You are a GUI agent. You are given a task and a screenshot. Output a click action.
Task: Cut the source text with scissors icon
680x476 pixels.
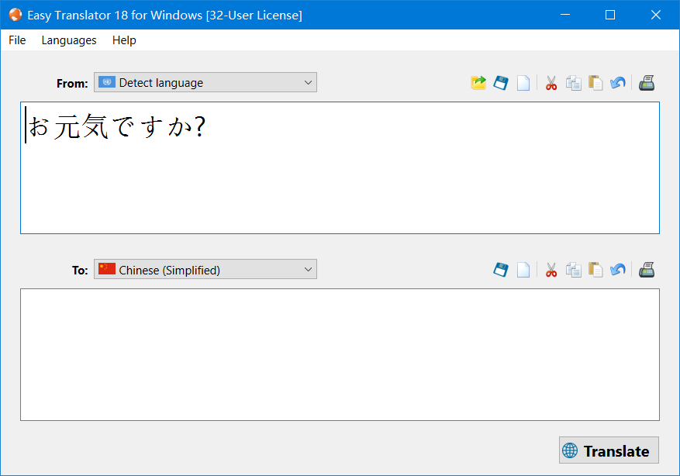point(551,83)
